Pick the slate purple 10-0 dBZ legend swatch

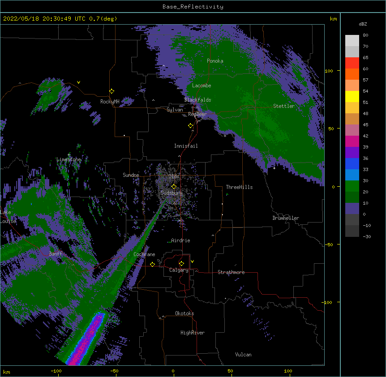352,209
